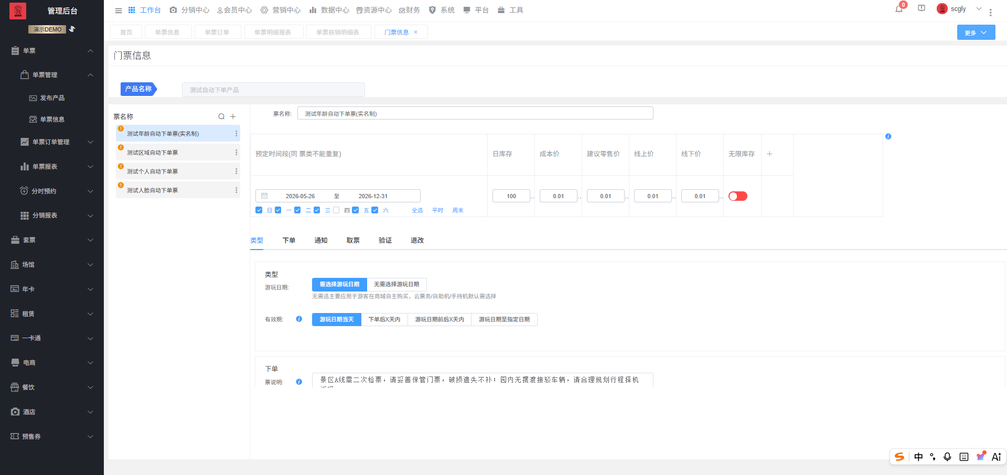
Task: Expand the 酒店 sidebar menu
Action: (x=52, y=412)
